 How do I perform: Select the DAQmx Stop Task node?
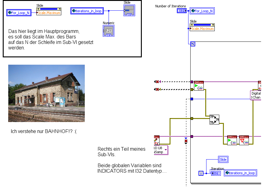(244, 140)
